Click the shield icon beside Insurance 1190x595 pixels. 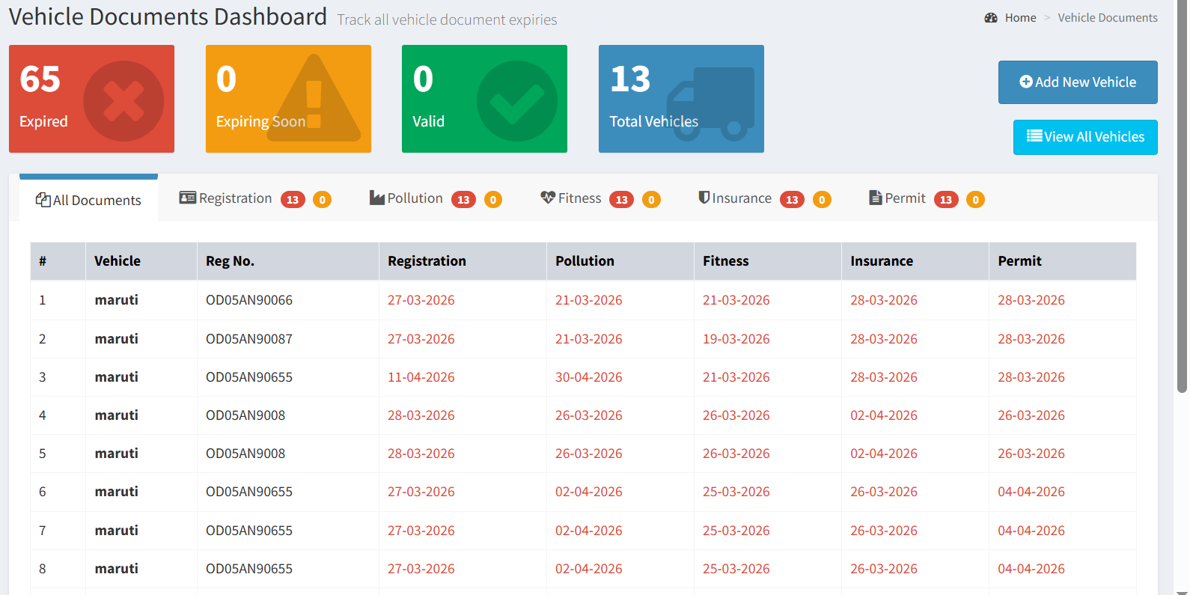[x=704, y=198]
